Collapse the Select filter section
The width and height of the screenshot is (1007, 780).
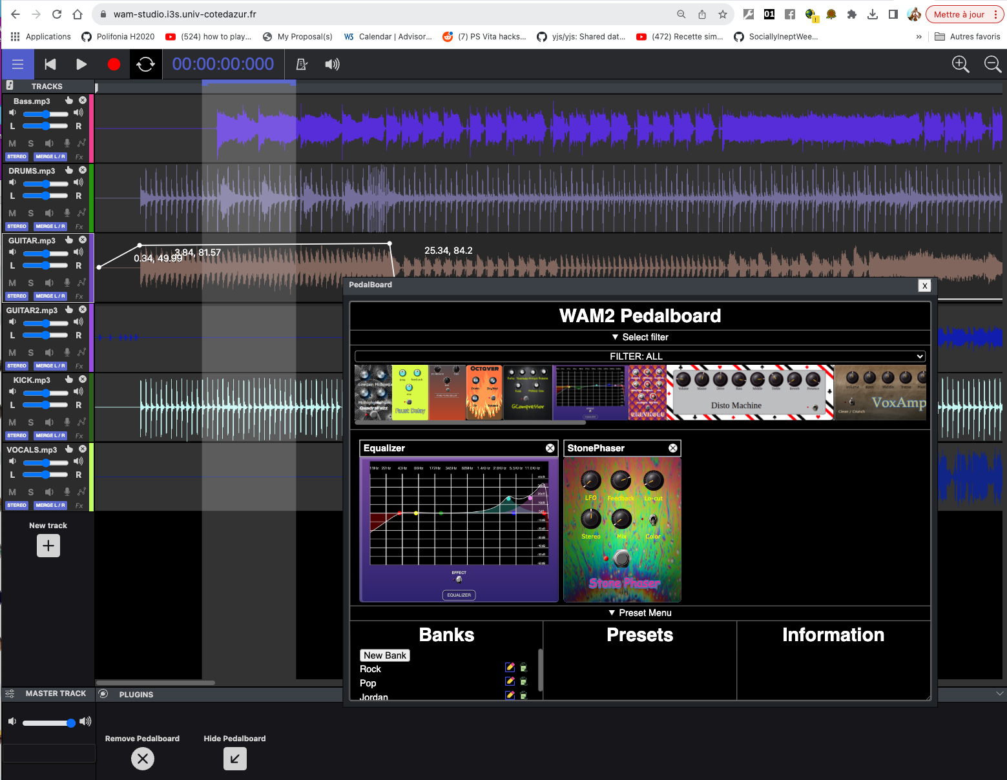pyautogui.click(x=639, y=337)
